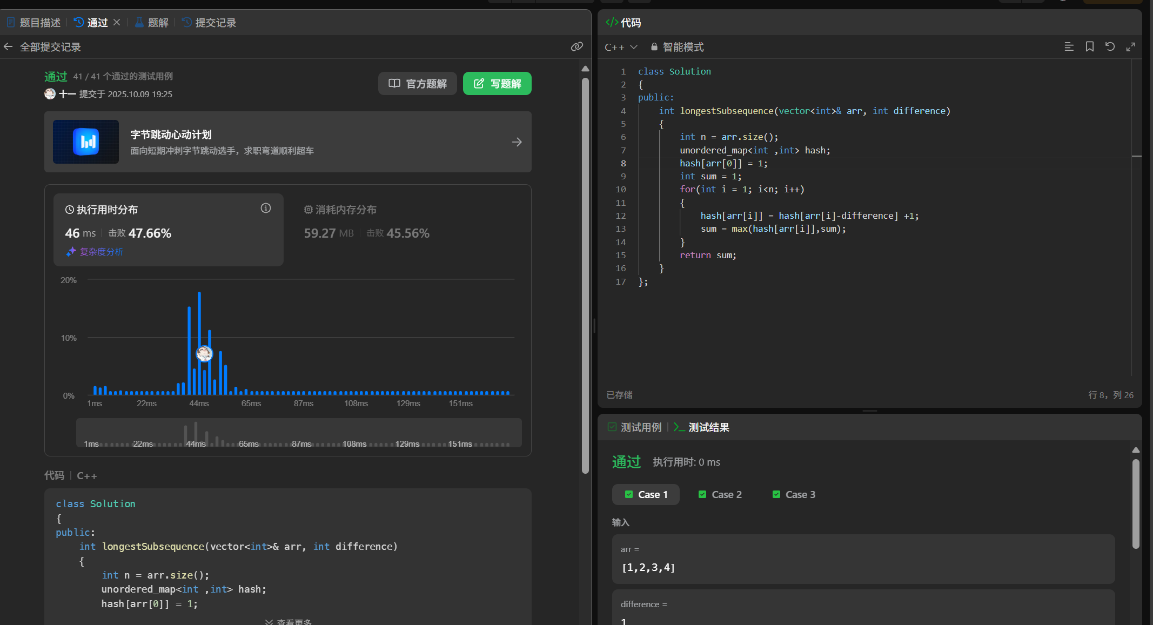Click the green 写题解 button
The image size is (1153, 625).
[497, 84]
